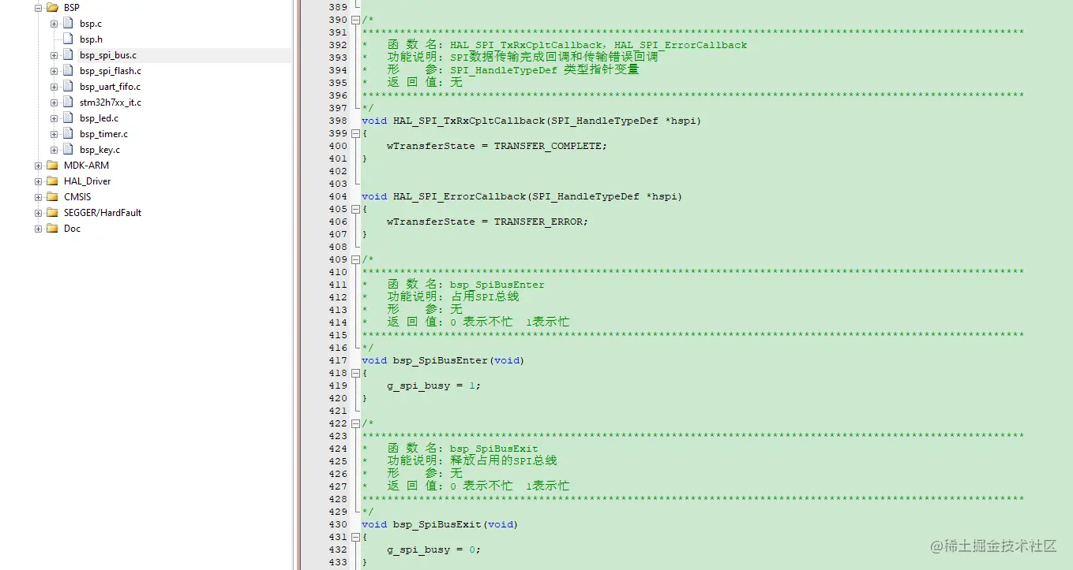The height and width of the screenshot is (570, 1073).
Task: Click TRANSFER_ERROR in line 406
Action: click(x=538, y=222)
